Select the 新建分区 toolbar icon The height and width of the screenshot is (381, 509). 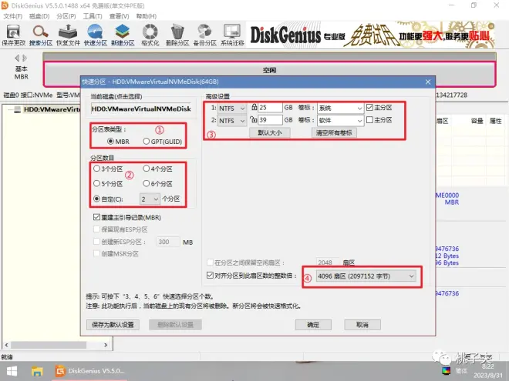tap(123, 35)
